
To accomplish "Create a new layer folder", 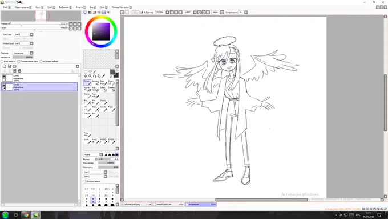I will pos(15,66).
